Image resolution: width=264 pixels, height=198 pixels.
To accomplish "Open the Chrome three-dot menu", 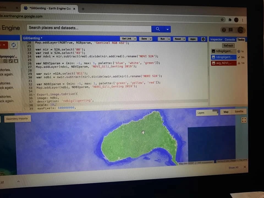I will (243, 20).
